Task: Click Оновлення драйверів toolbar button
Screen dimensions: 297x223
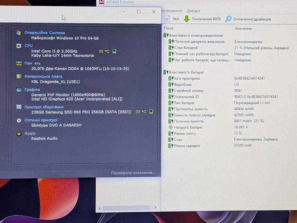Action: 248,19
